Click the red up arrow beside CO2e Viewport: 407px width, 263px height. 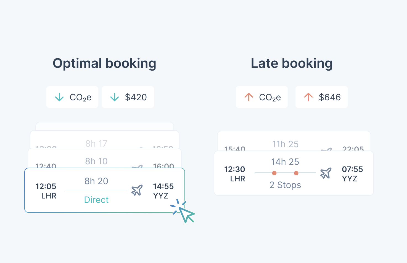point(249,97)
